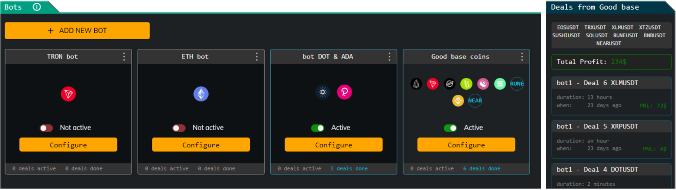Image resolution: width=676 pixels, height=190 pixels.
Task: Click the TRON coin icon in TRON bot
Action: coord(68,94)
